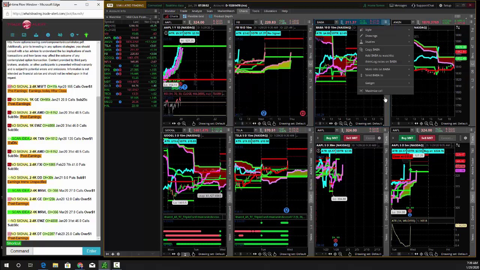Open File Explorer from taskbar
The height and width of the screenshot is (270, 480).
[x=55, y=265]
